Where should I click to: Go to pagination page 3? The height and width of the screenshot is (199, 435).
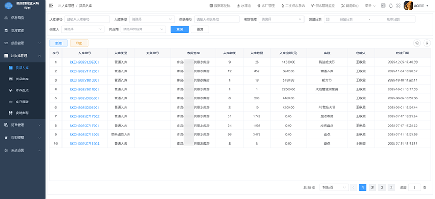pos(382,188)
